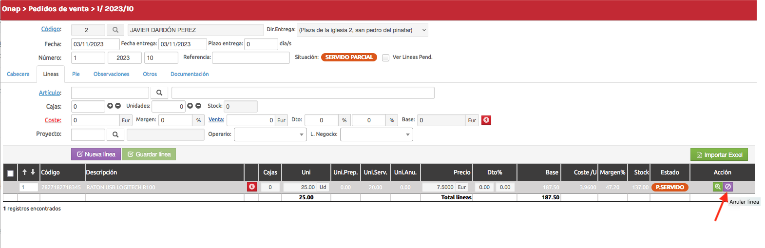Click the Importar Excel button

click(x=719, y=155)
